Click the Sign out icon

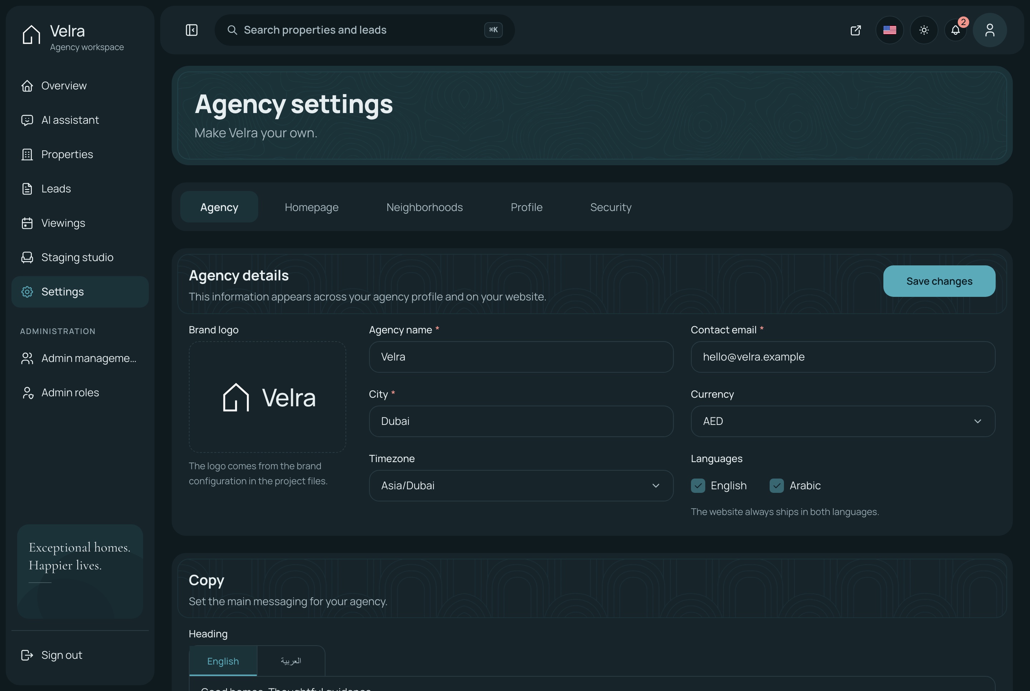(27, 655)
